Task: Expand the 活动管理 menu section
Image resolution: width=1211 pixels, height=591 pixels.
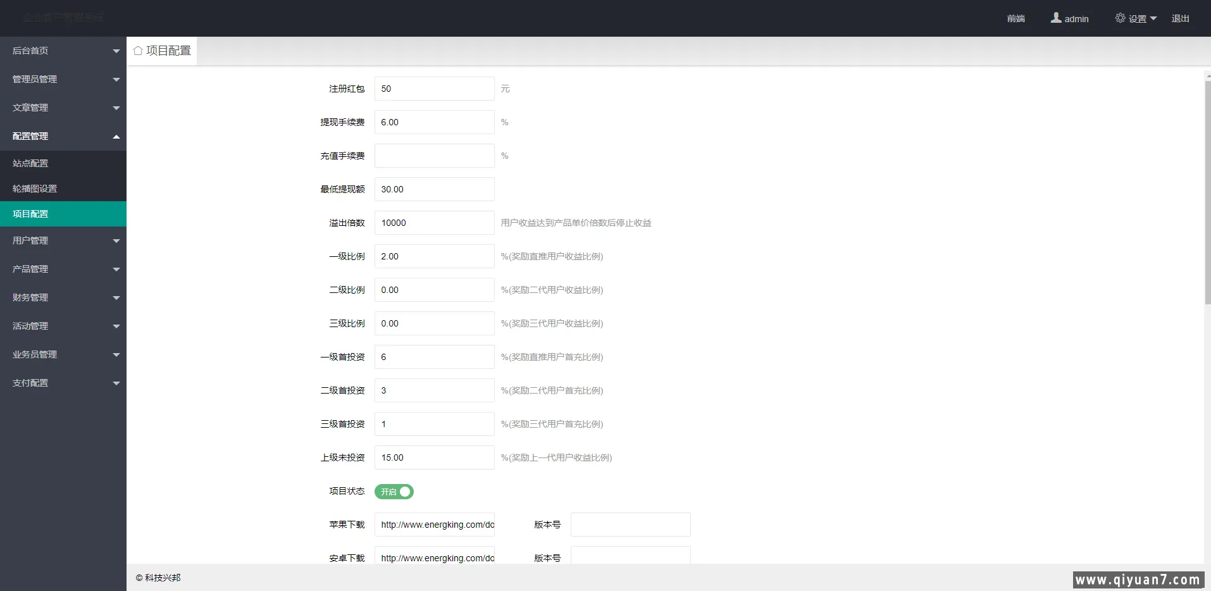Action: pos(63,326)
